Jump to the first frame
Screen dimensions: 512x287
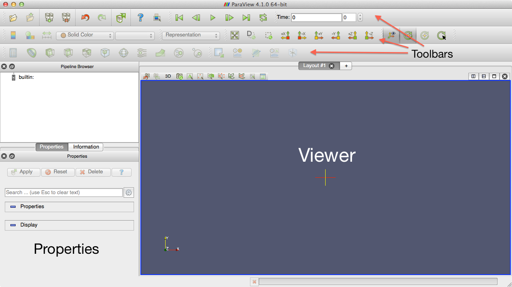pos(179,18)
